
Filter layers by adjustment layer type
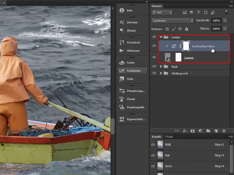[x=192, y=13]
